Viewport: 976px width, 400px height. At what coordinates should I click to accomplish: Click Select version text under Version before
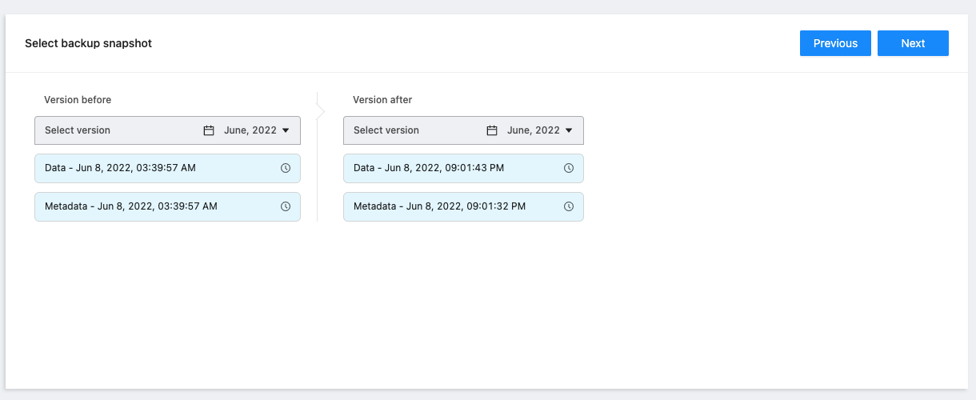pos(78,130)
